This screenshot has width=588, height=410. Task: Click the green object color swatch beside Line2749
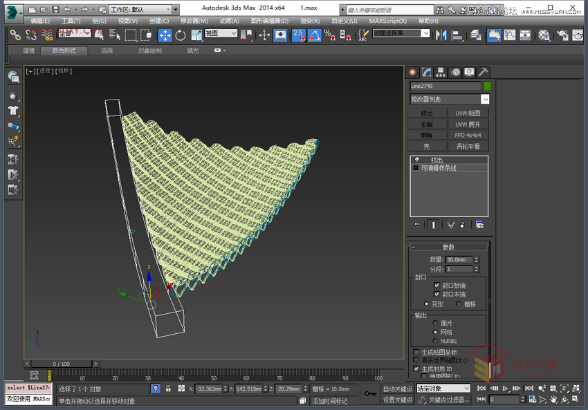pyautogui.click(x=486, y=86)
